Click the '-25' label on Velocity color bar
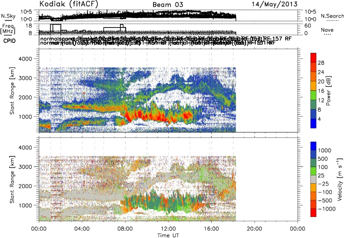344x238 pixels. point(323,183)
